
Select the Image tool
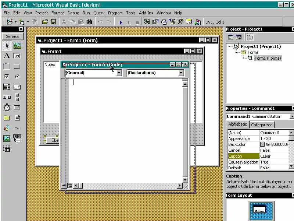pyautogui.click(x=7, y=138)
